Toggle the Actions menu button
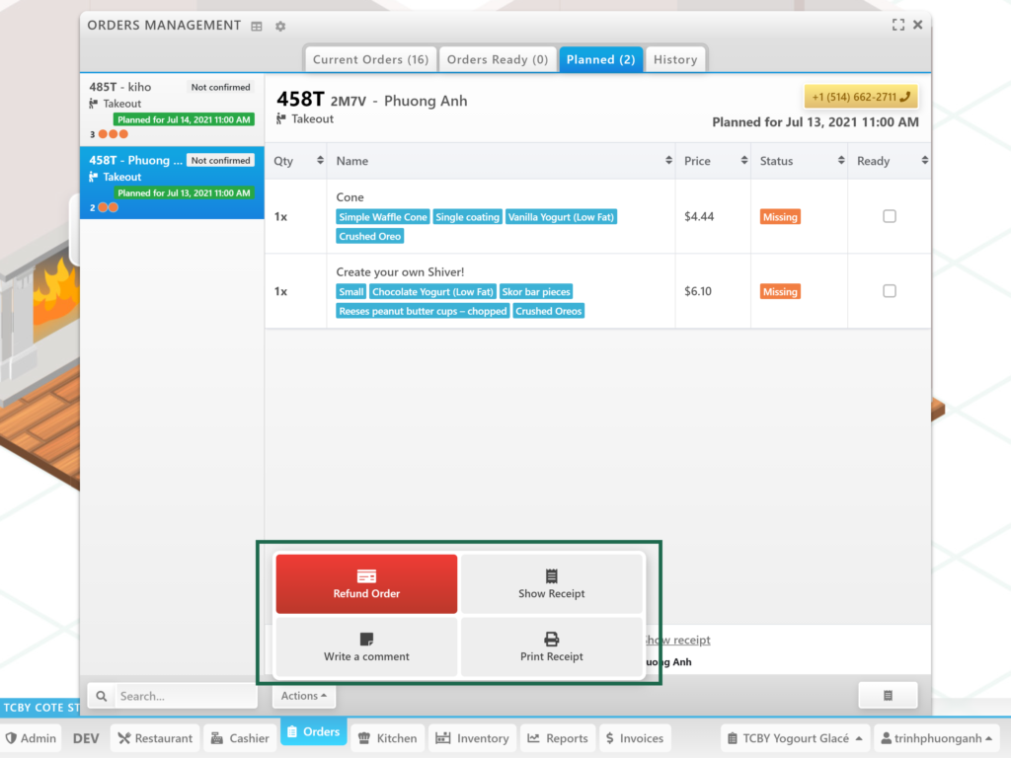This screenshot has width=1011, height=758. click(x=304, y=696)
